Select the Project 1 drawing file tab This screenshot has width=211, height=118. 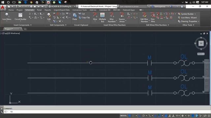click(12, 29)
